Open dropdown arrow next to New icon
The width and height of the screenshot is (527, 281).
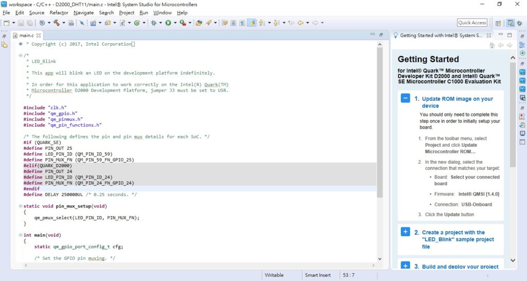(x=13, y=23)
